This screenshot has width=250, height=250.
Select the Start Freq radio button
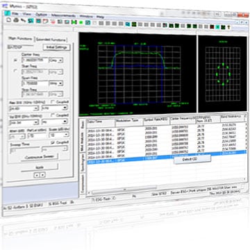pyautogui.click(x=15, y=71)
